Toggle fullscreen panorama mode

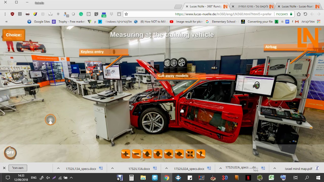[x=190, y=154]
